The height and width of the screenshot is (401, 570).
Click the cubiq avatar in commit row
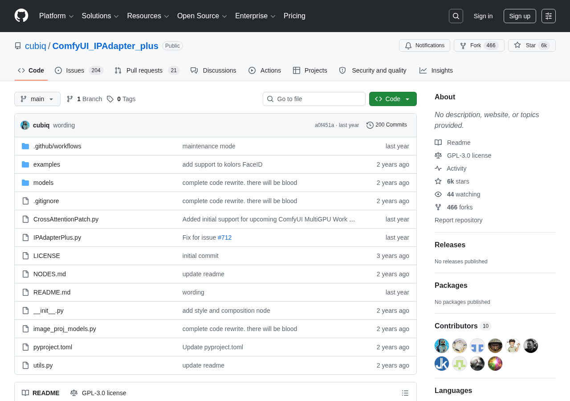(25, 125)
